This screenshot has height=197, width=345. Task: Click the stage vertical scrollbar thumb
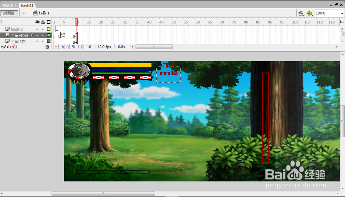click(x=342, y=121)
